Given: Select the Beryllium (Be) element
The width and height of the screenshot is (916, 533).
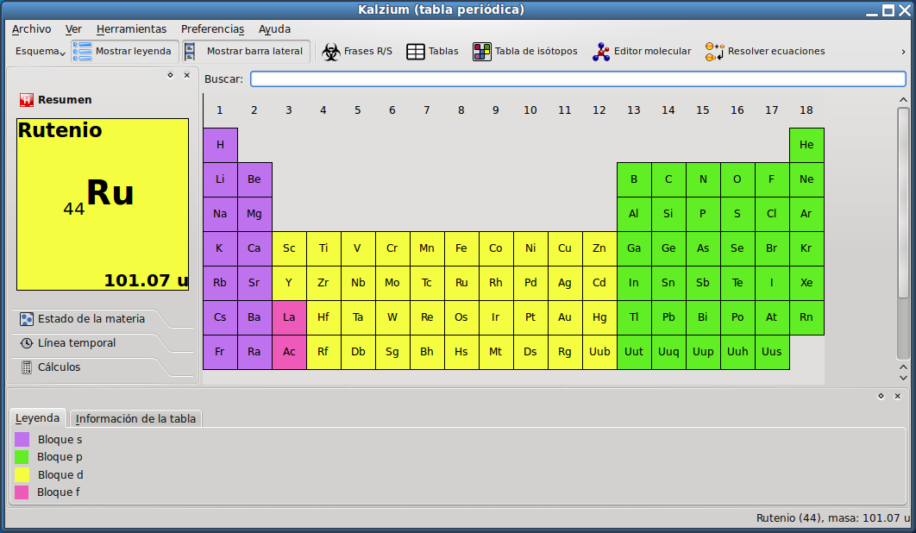Looking at the screenshot, I should click(x=254, y=179).
